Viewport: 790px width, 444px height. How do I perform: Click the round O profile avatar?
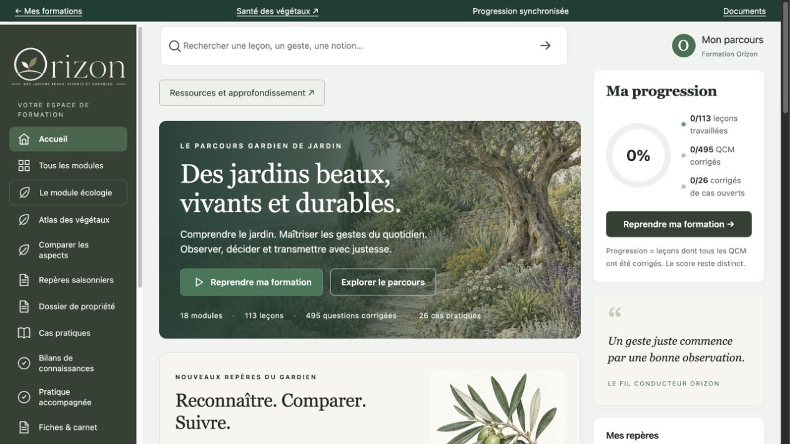pos(683,46)
